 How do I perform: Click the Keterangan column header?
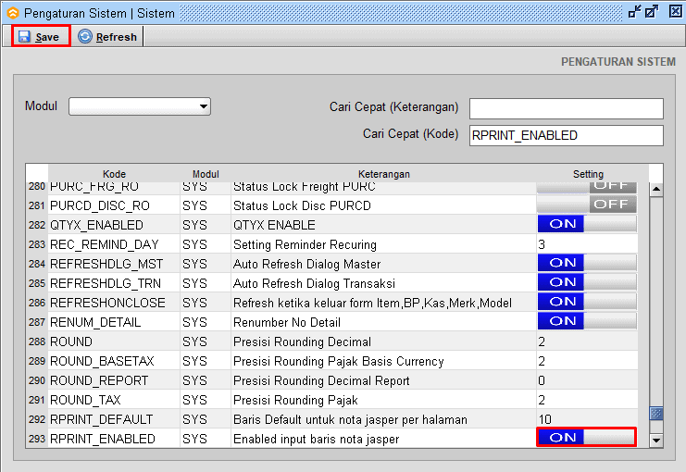coord(383,174)
